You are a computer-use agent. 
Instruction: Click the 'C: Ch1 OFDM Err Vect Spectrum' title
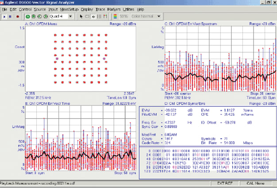click(x=191, y=24)
